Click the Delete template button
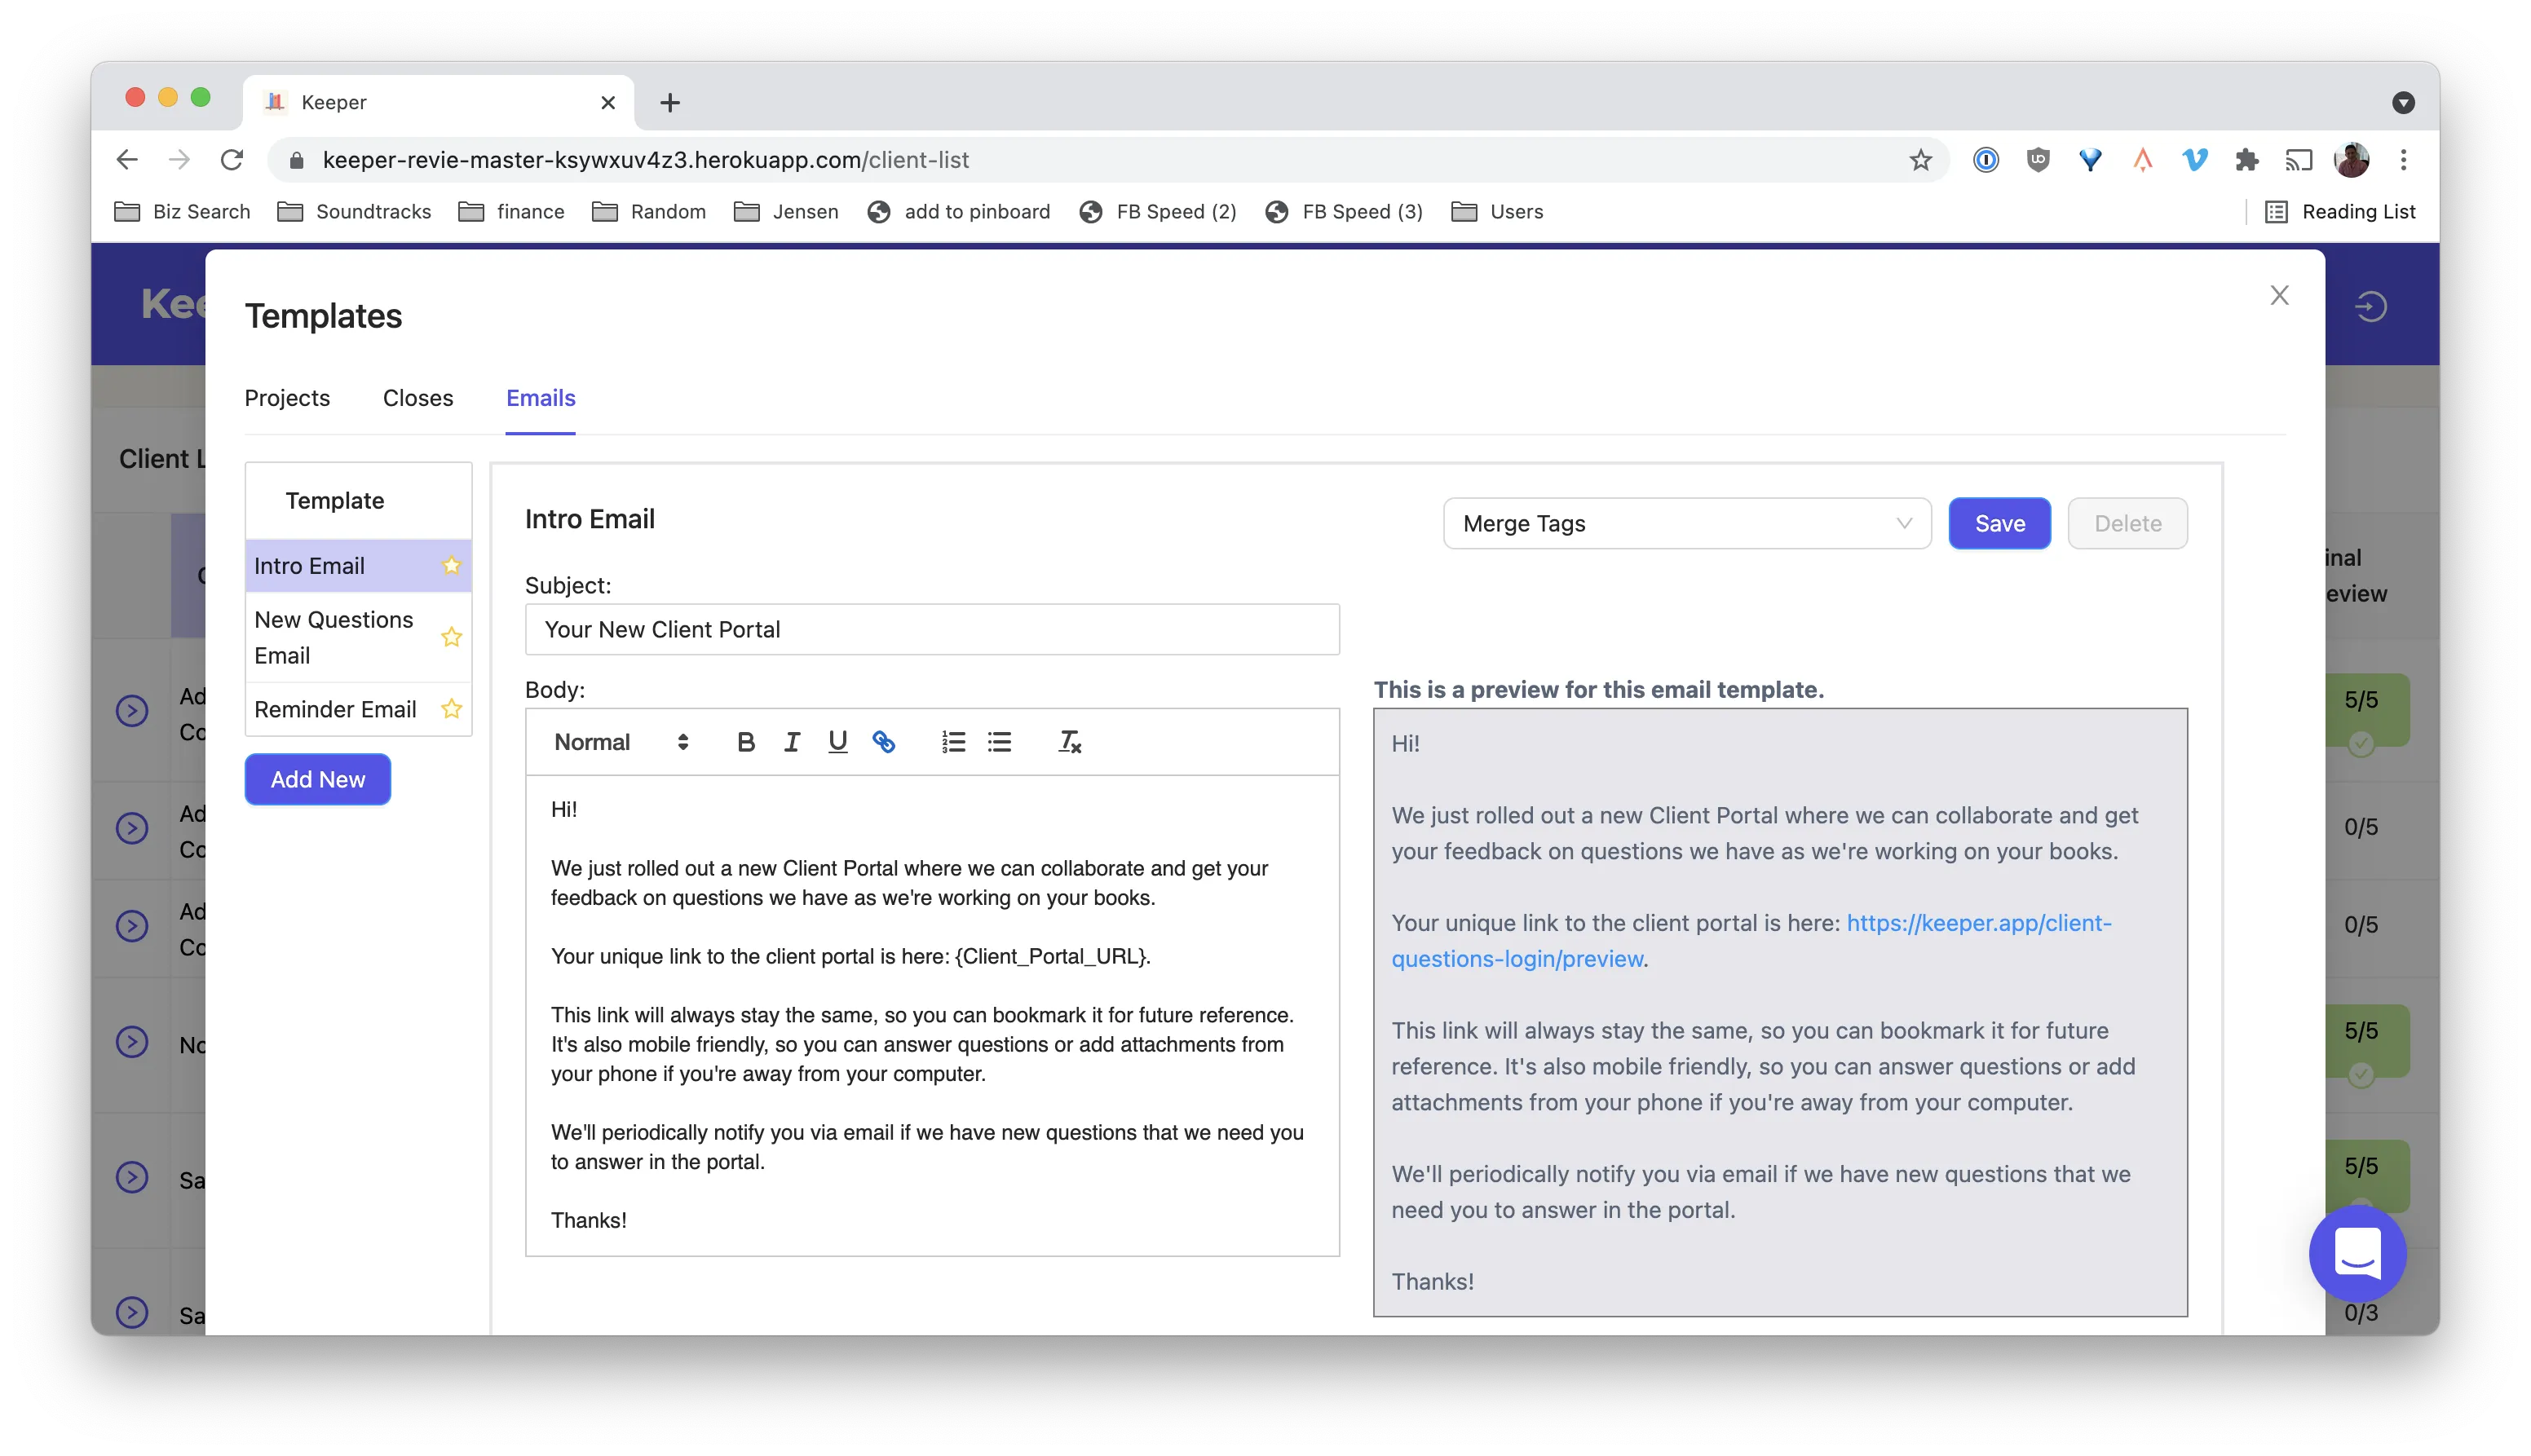 (x=2127, y=523)
